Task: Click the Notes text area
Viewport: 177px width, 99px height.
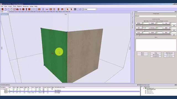Action: click(x=156, y=45)
